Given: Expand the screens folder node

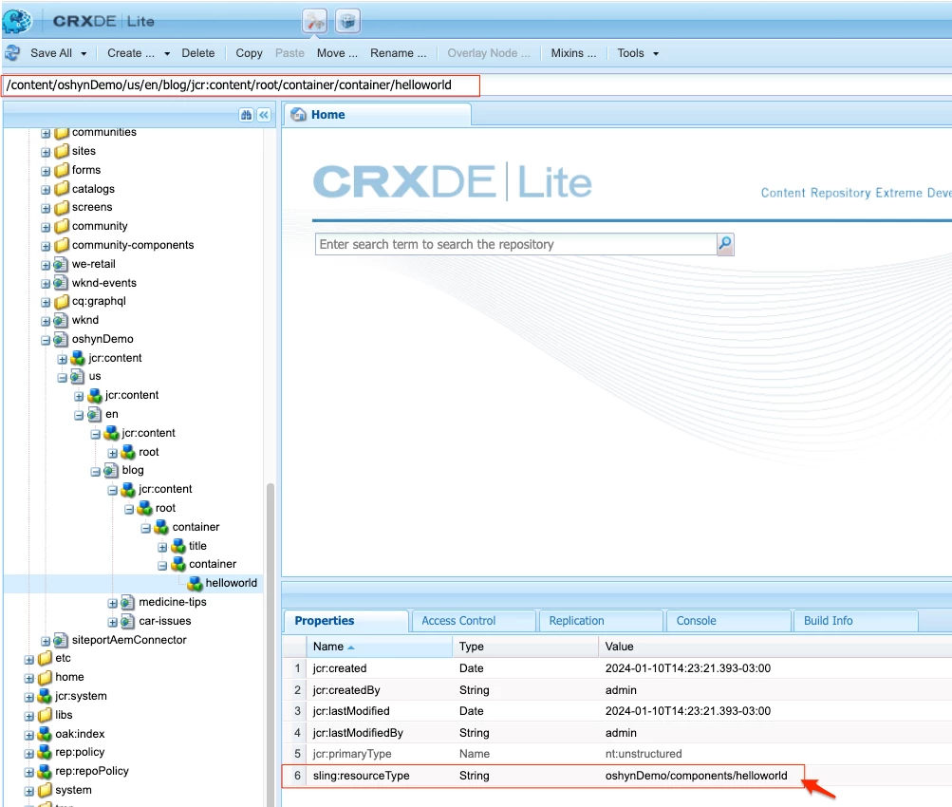Looking at the screenshot, I should (46, 208).
